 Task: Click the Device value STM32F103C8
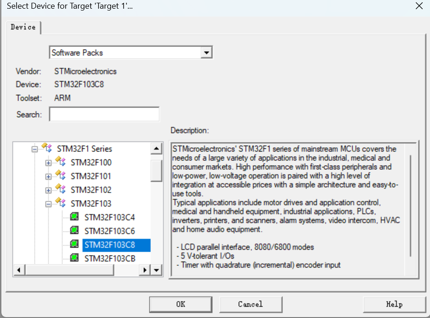pyautogui.click(x=79, y=84)
